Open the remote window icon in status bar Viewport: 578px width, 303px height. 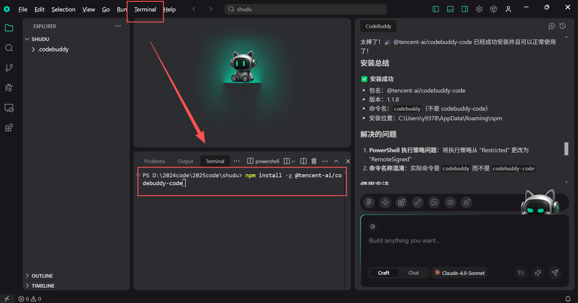7,299
